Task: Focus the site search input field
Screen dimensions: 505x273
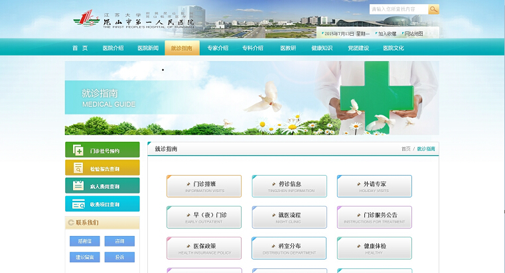Action: [398, 9]
